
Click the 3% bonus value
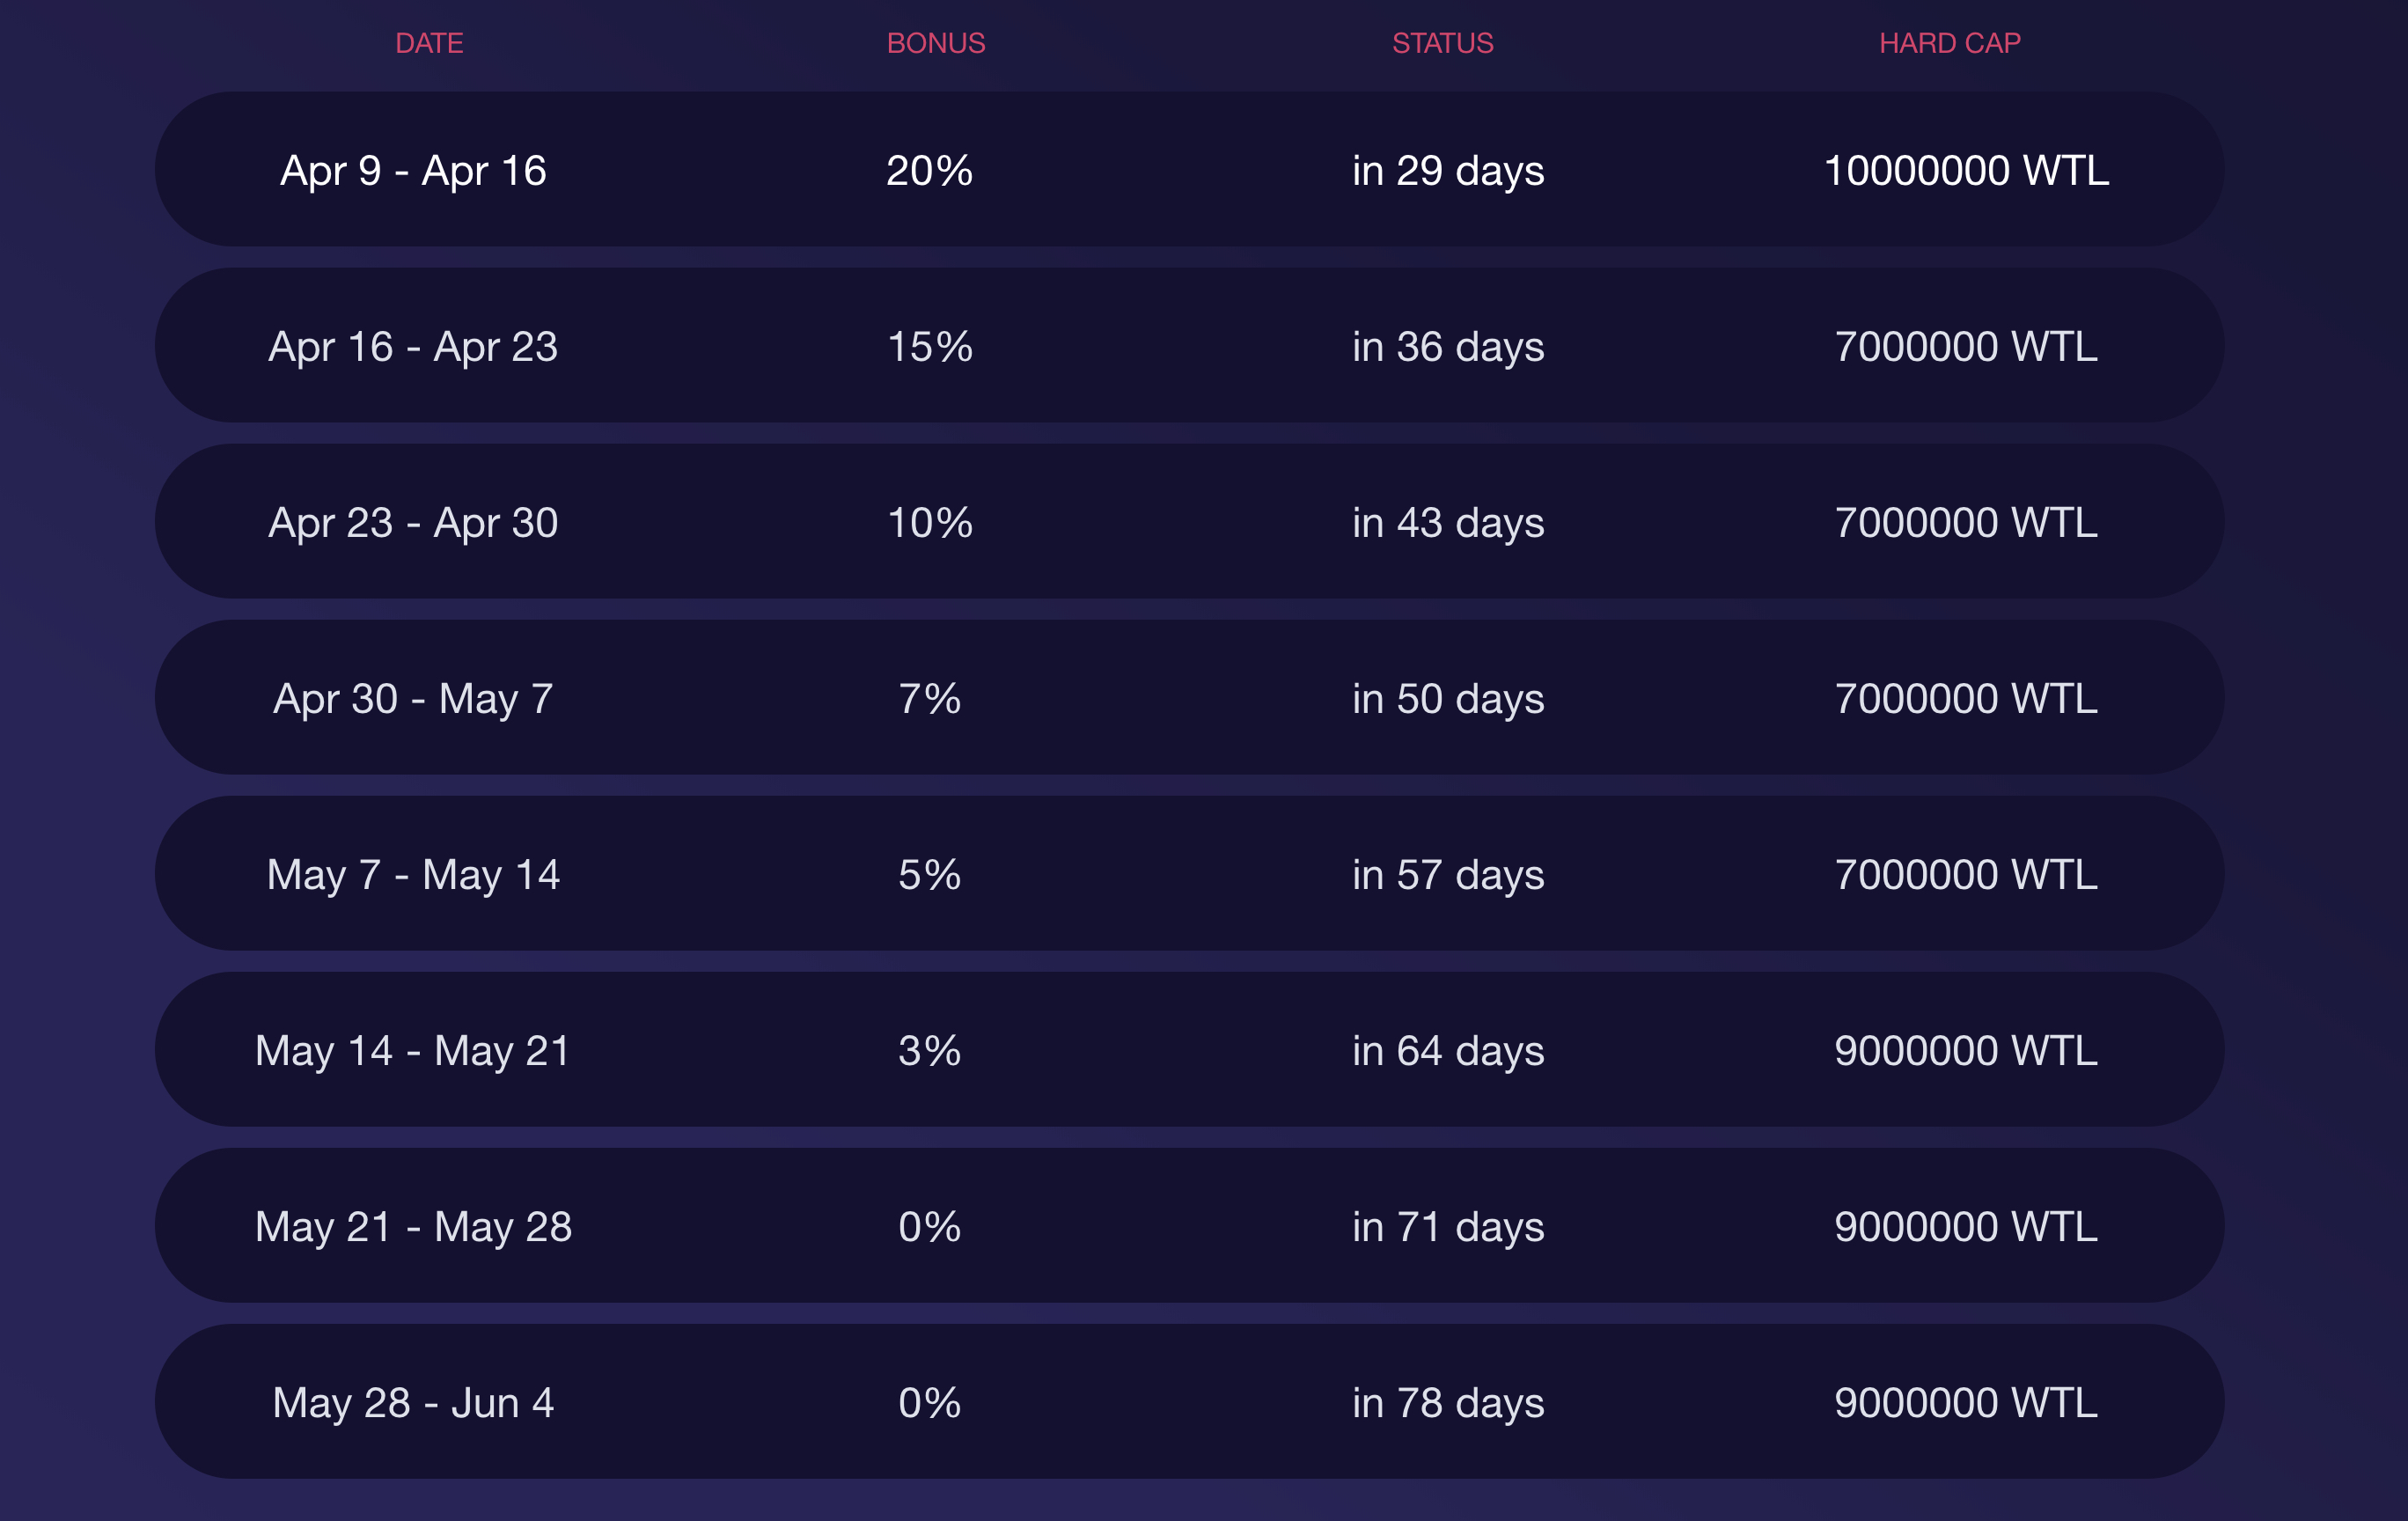point(929,1051)
